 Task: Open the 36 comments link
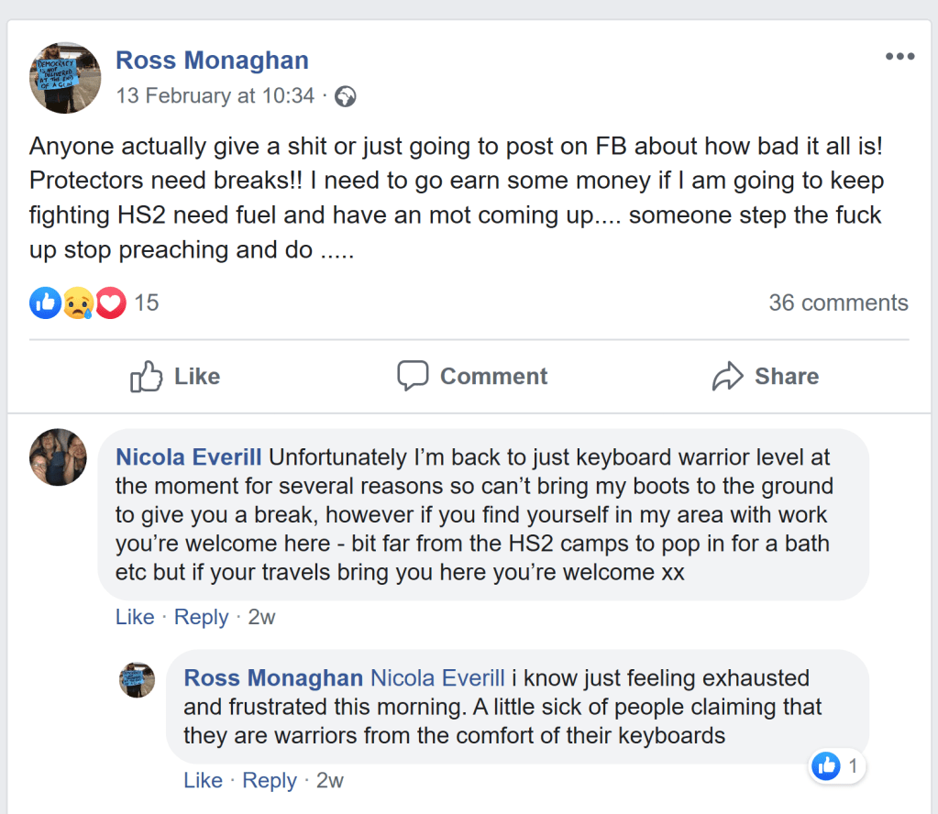coord(838,302)
